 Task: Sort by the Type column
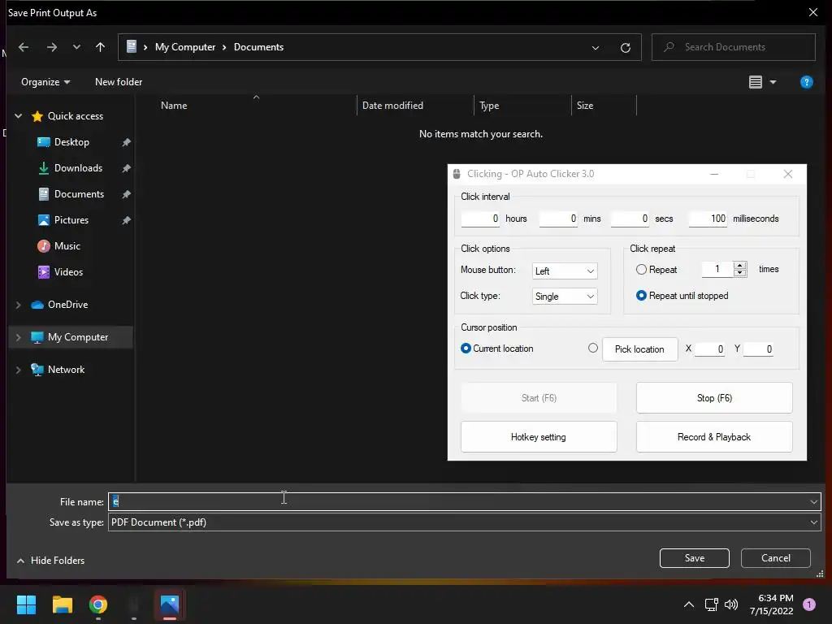489,106
